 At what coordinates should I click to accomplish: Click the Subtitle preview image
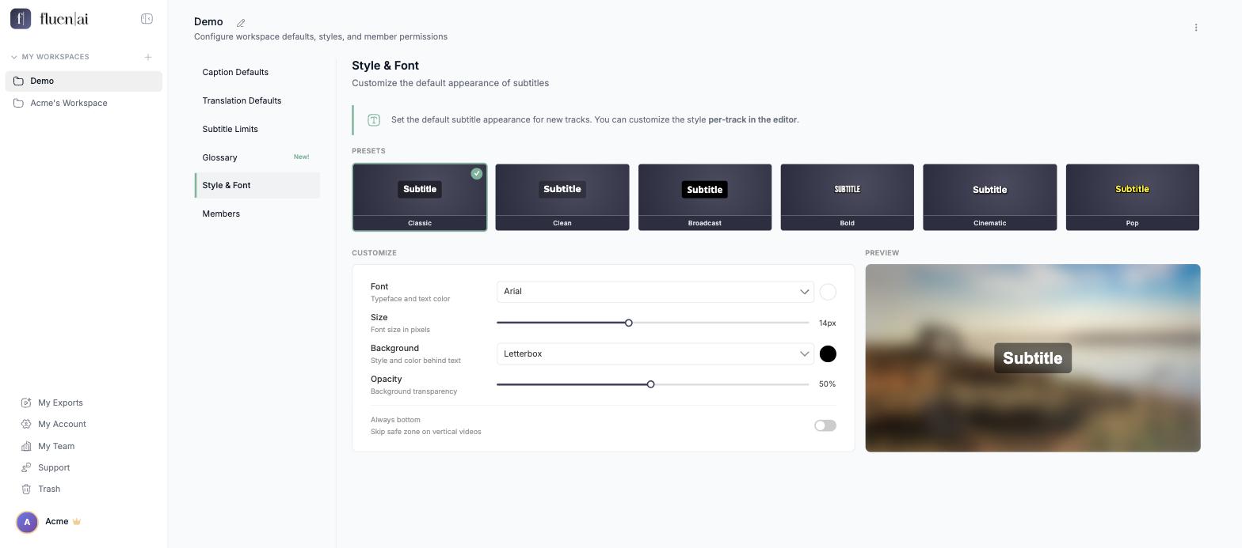coord(1033,358)
